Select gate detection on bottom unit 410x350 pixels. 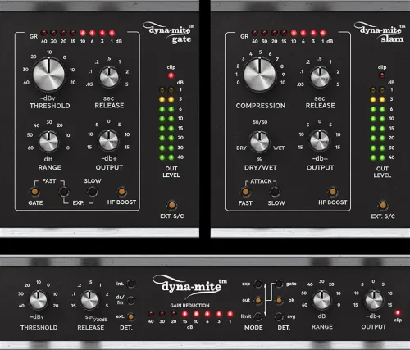point(279,284)
